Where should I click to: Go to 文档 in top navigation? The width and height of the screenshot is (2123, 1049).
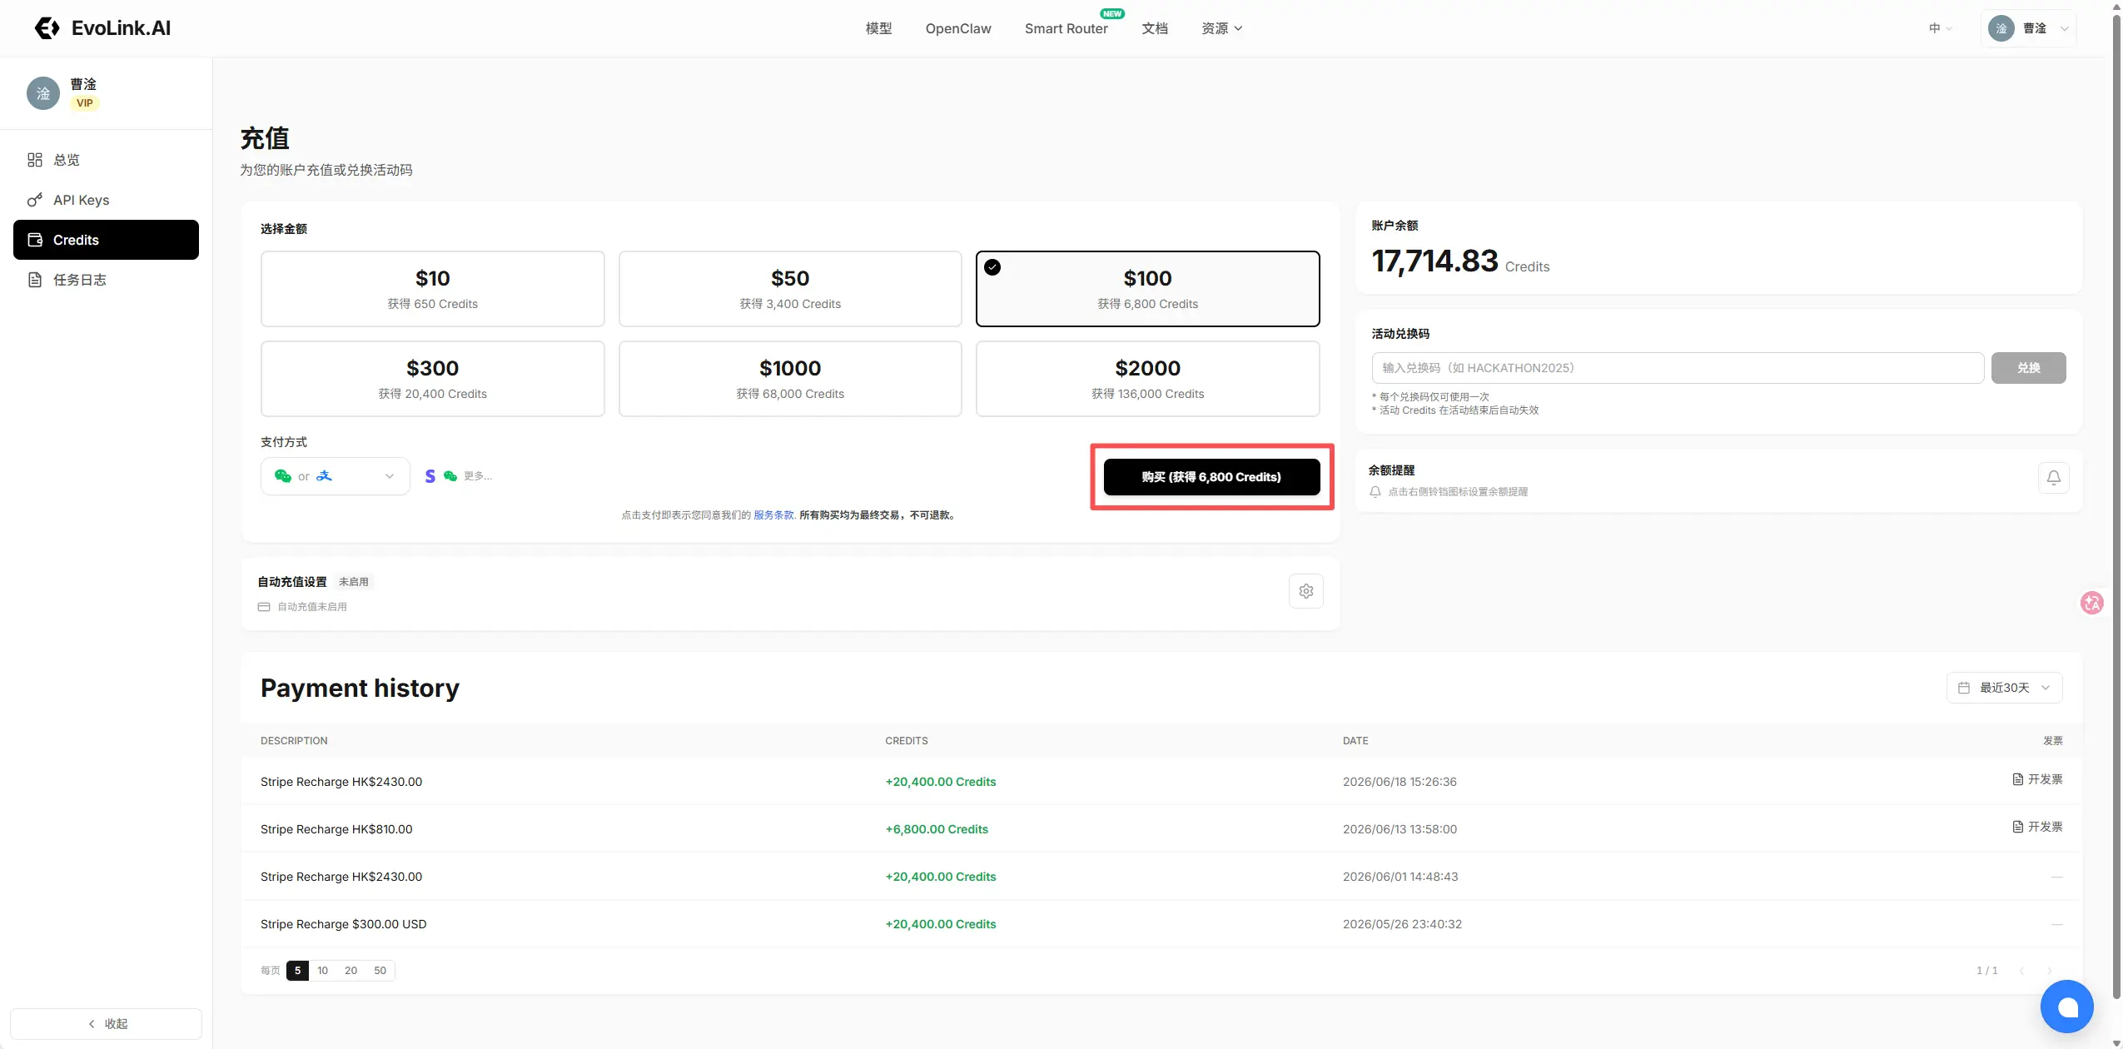pyautogui.click(x=1155, y=28)
